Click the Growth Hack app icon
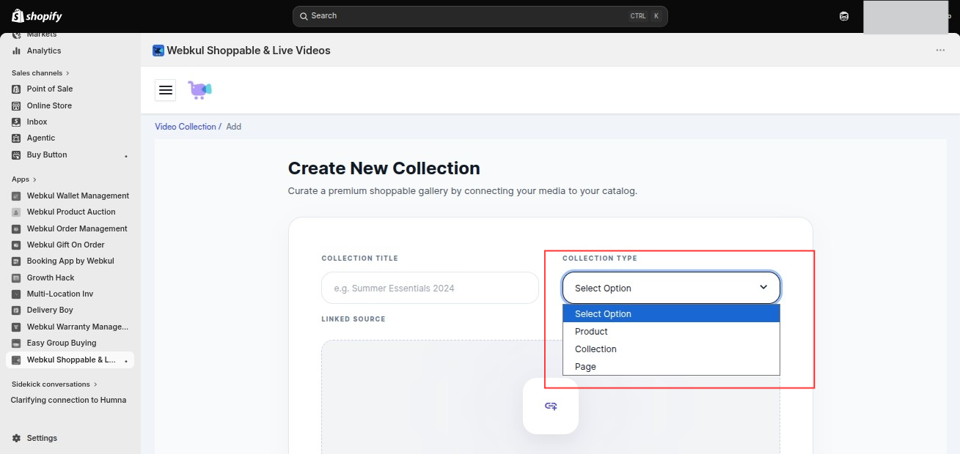Screen dimensions: 960x454 click(16, 278)
